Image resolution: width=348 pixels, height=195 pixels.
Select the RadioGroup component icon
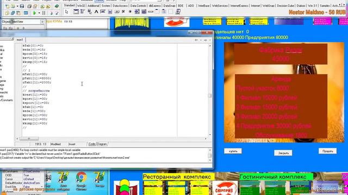(164, 11)
